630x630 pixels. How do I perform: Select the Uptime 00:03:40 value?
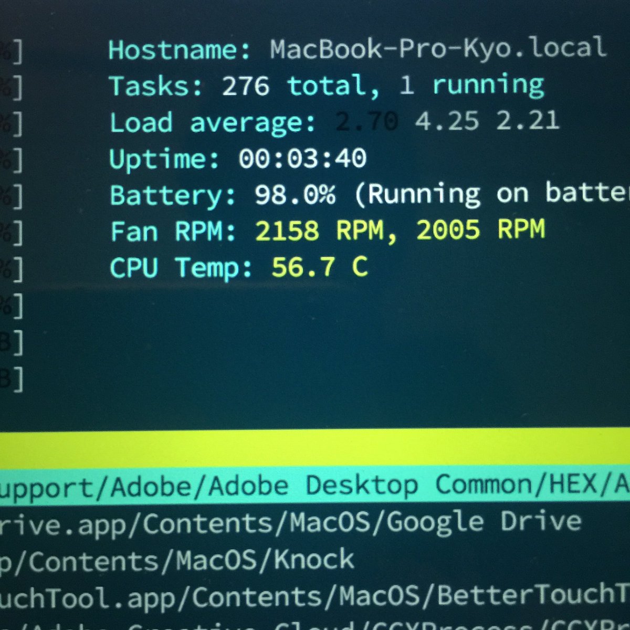click(302, 158)
